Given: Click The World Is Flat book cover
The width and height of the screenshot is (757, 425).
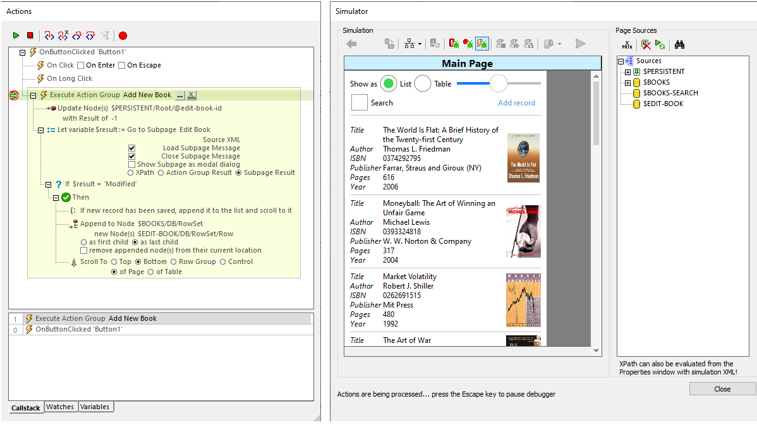Looking at the screenshot, I should [523, 157].
